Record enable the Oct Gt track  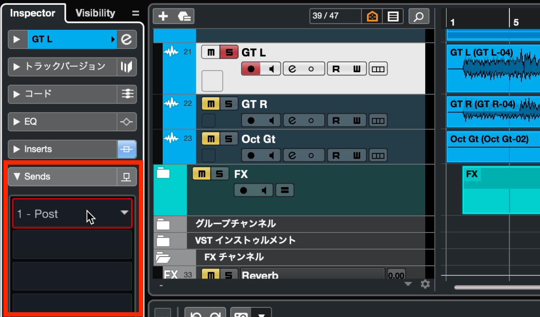(251, 155)
